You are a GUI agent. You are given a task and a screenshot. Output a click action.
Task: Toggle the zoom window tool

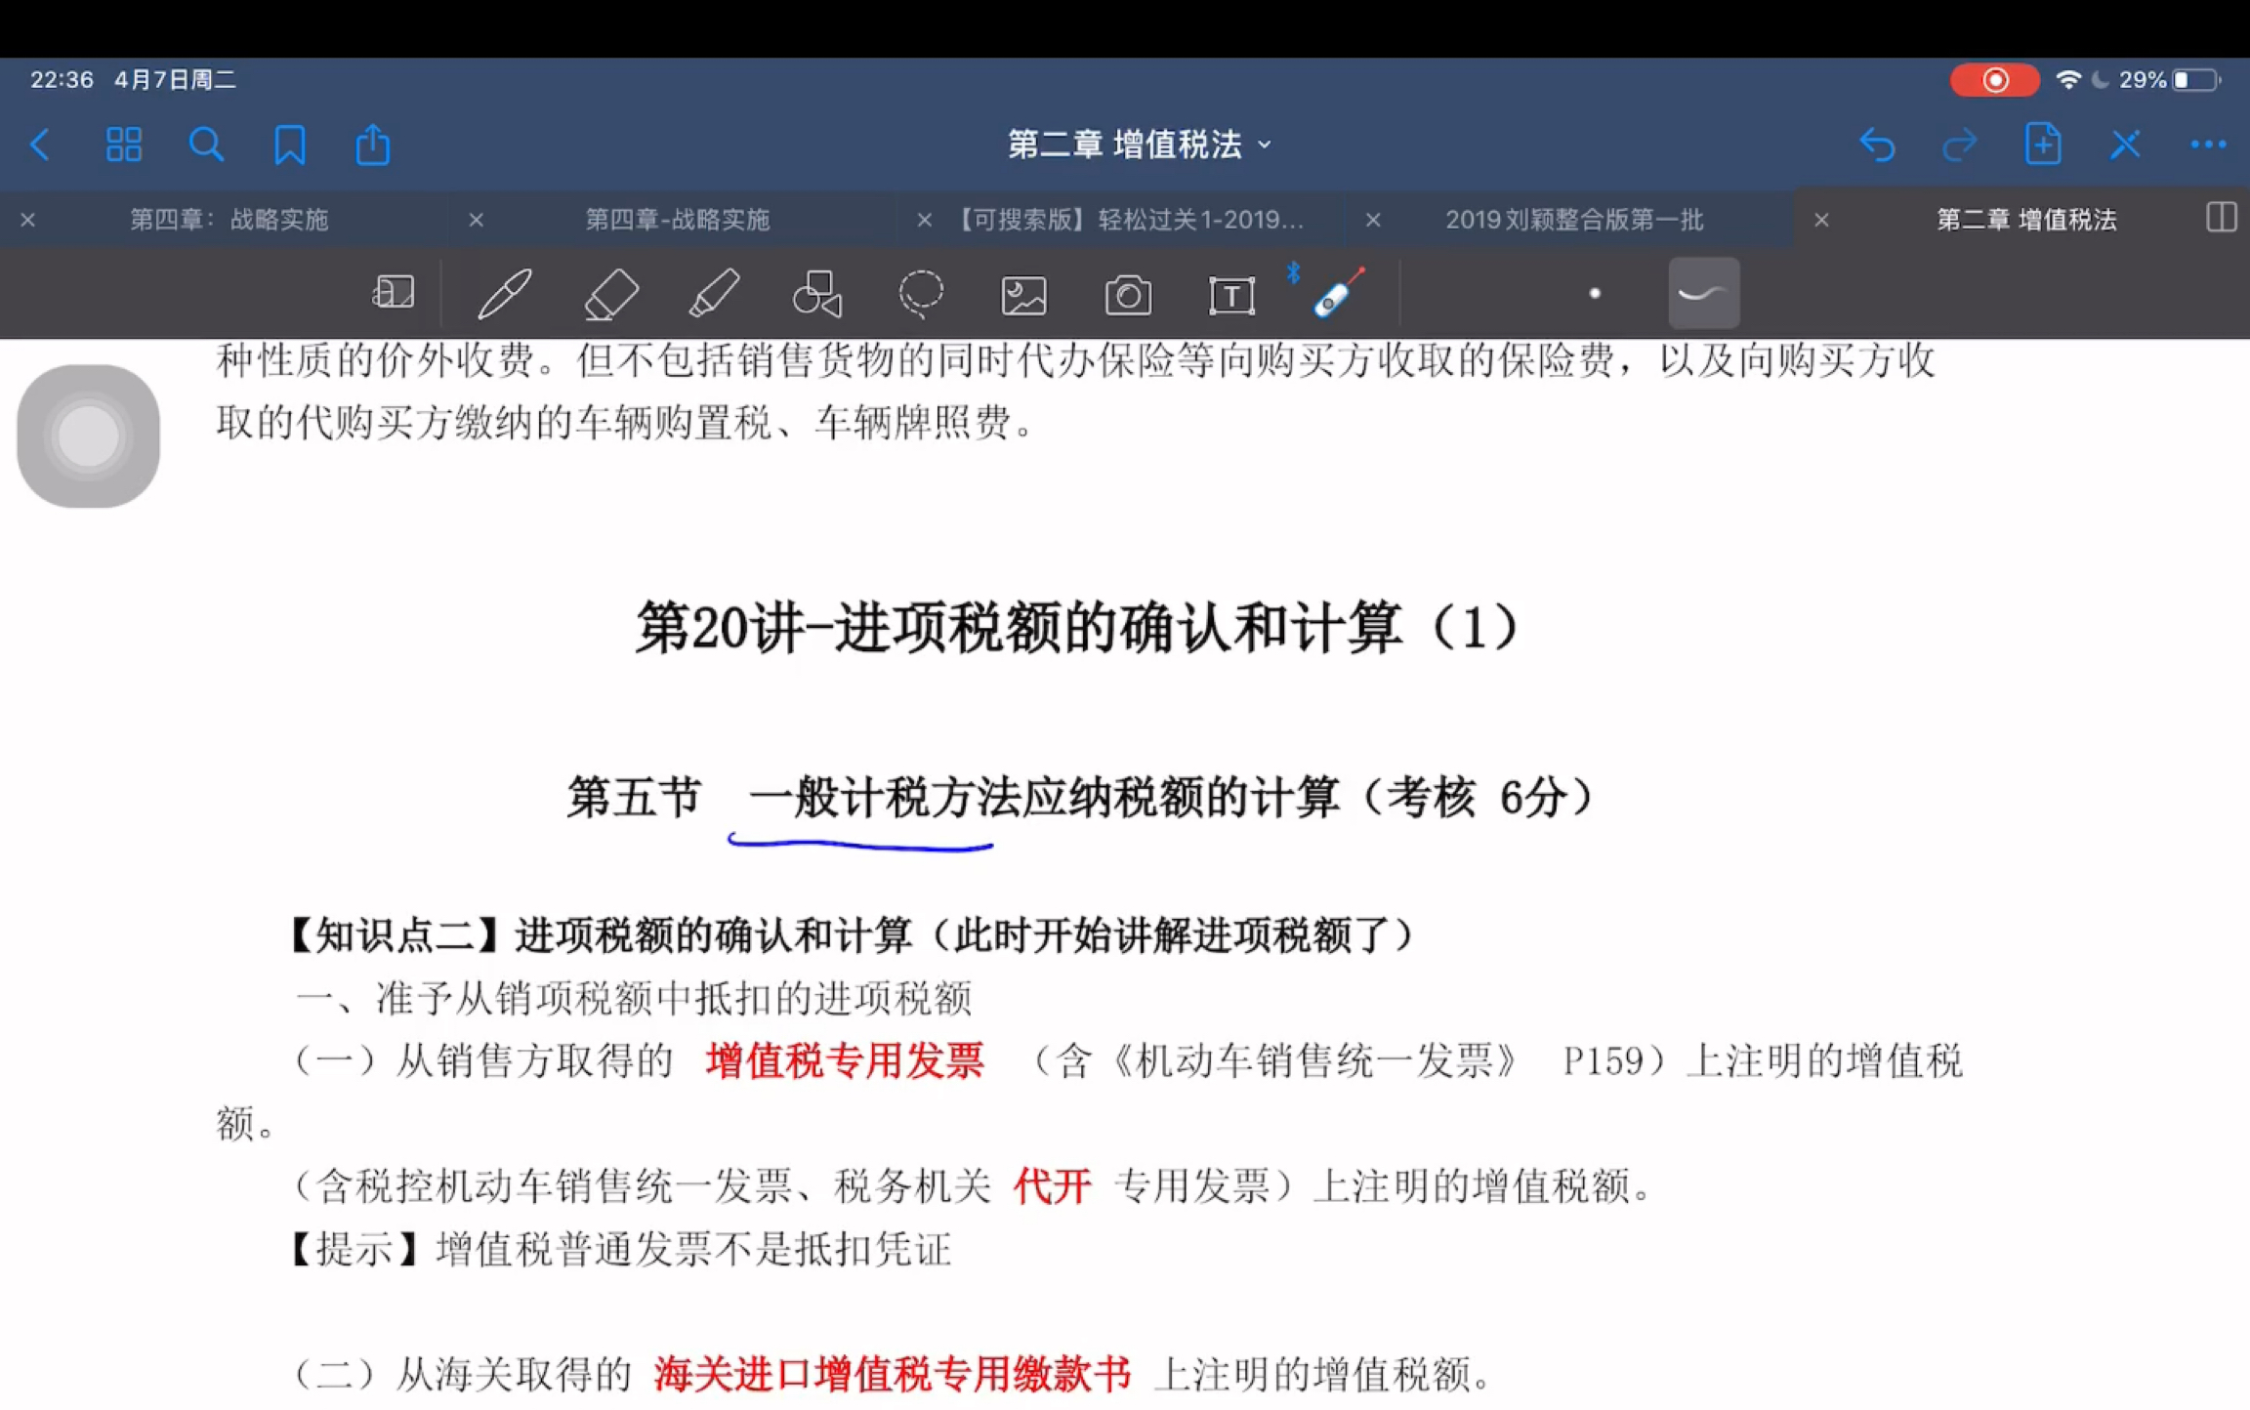tap(394, 293)
